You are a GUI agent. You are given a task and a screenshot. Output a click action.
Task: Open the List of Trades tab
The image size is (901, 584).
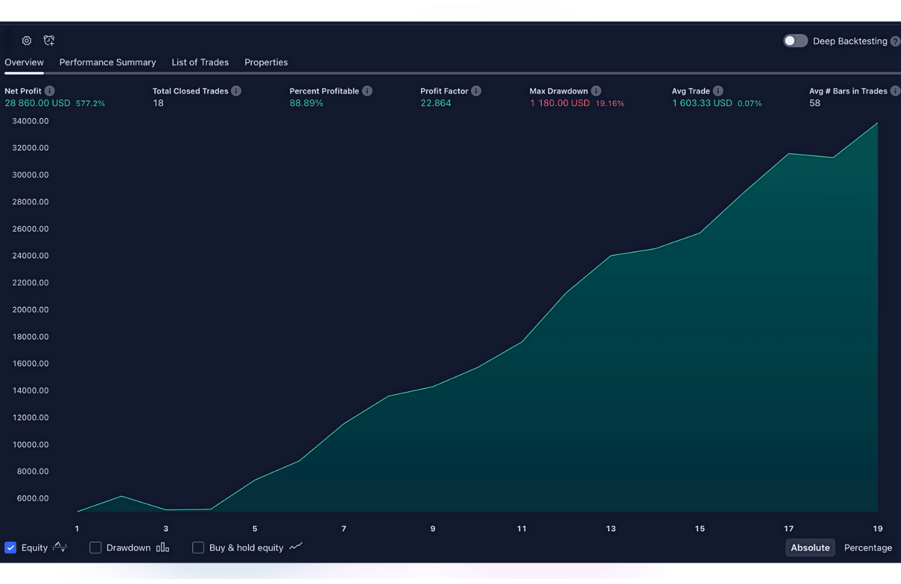(x=200, y=62)
